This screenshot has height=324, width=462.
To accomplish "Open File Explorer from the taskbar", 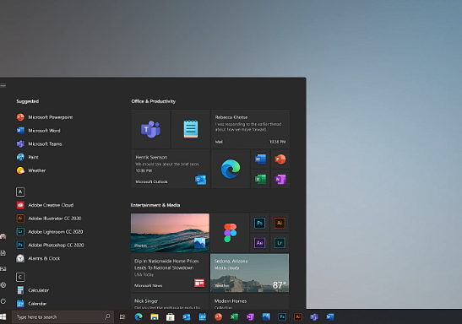I will pos(155,317).
